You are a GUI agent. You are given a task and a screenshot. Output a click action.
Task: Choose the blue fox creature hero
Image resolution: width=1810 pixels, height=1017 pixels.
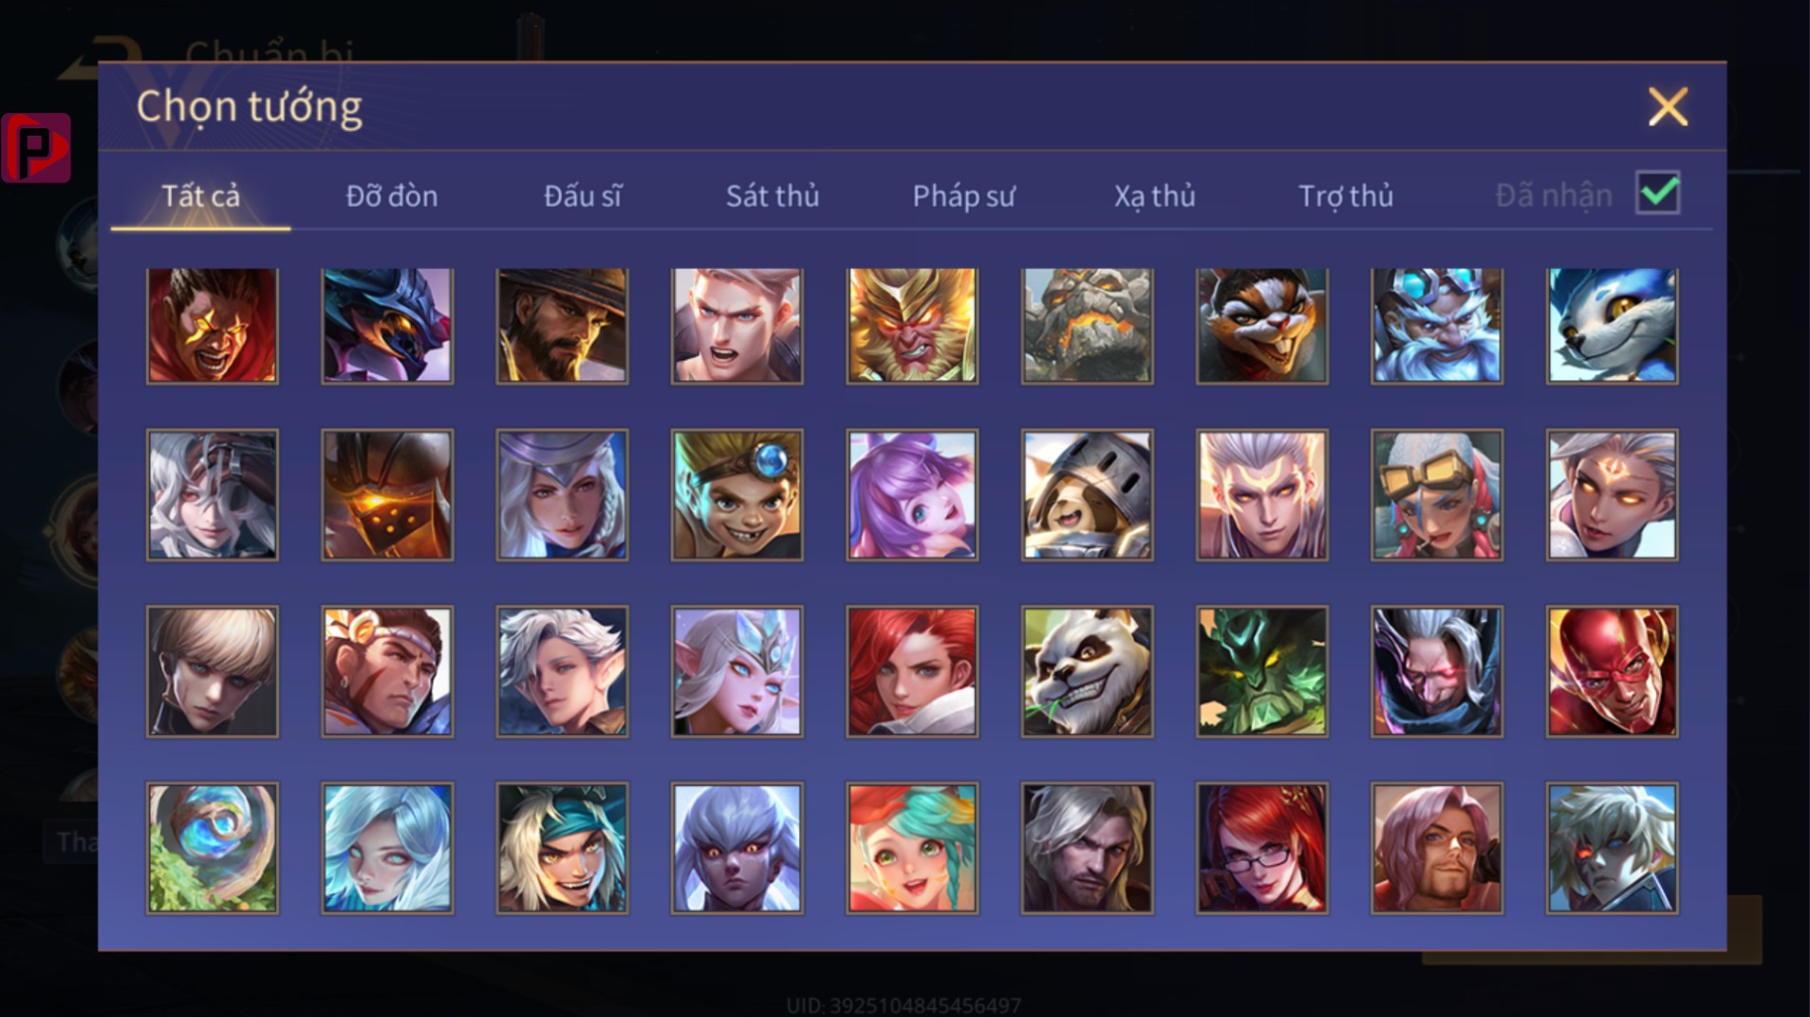[1612, 326]
